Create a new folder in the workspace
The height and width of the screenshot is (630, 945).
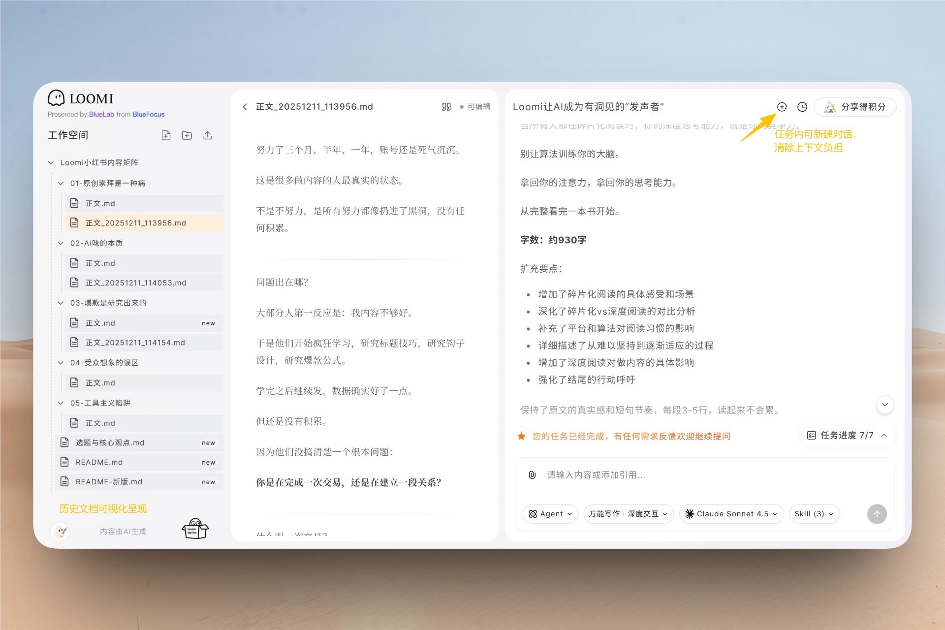pos(187,135)
